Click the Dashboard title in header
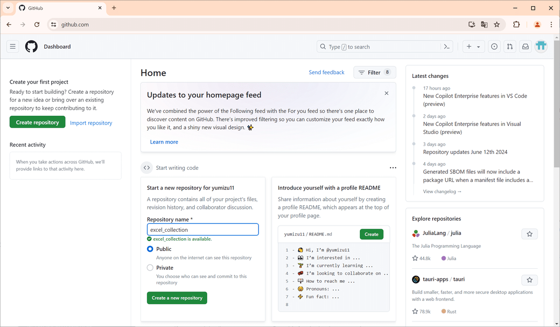Screen dimensions: 560x327 pos(57,47)
